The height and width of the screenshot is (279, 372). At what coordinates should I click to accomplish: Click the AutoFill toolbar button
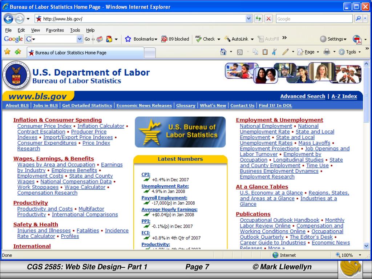(268, 39)
